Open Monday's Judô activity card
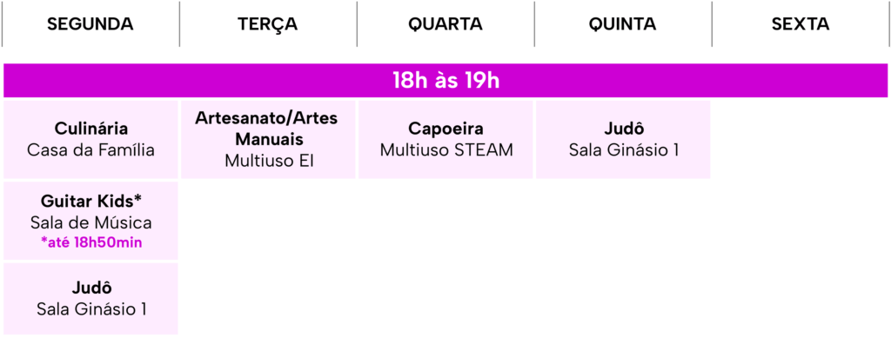Image resolution: width=891 pixels, height=338 pixels. click(90, 299)
